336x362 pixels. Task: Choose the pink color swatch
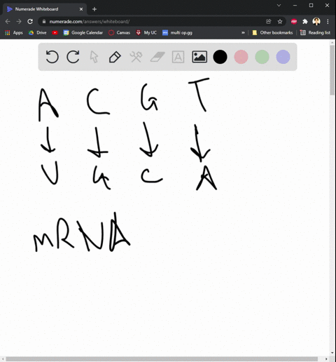[241, 57]
